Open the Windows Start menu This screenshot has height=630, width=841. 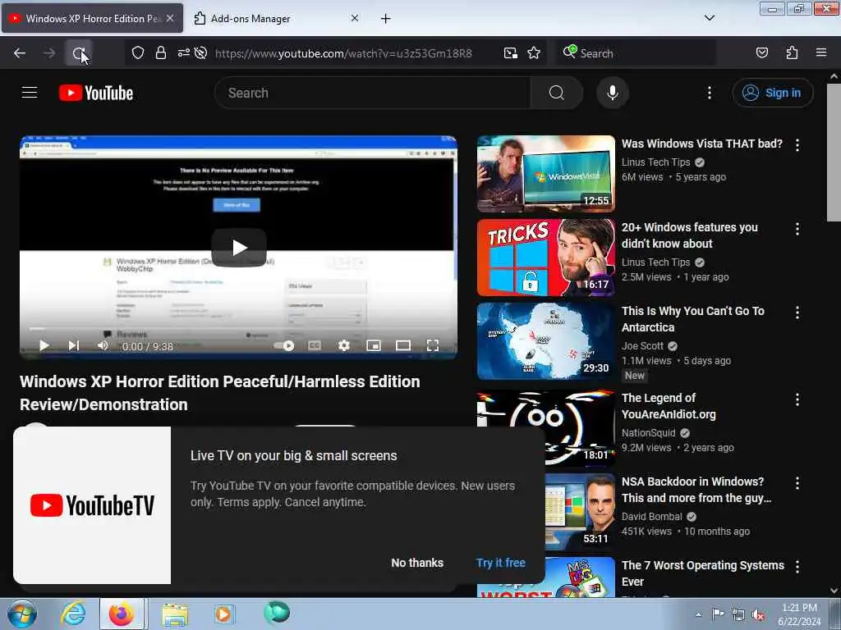(22, 614)
